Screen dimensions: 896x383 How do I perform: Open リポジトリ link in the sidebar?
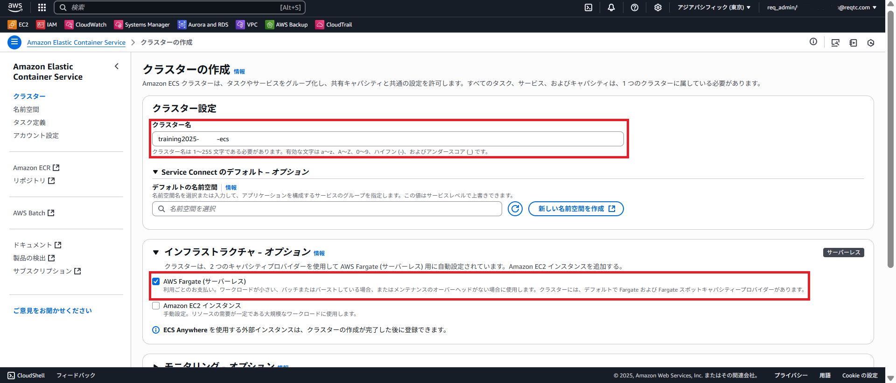tap(34, 180)
